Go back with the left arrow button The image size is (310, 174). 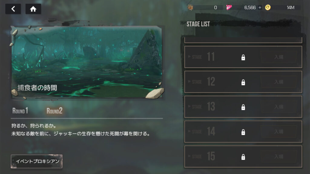point(13,9)
